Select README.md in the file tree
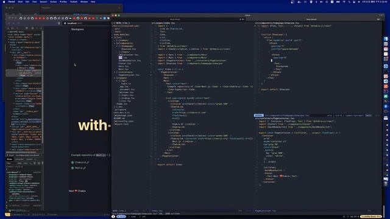Viewport: 390px width, 219px height. 119,119
